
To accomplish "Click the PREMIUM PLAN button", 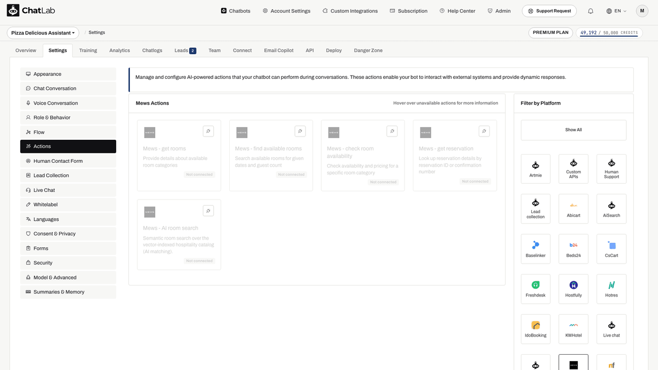I will (x=551, y=33).
